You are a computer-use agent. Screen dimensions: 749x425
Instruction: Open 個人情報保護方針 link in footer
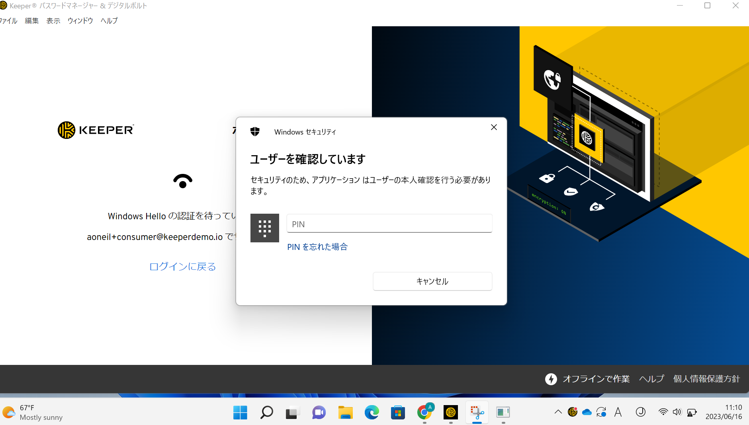pyautogui.click(x=706, y=379)
